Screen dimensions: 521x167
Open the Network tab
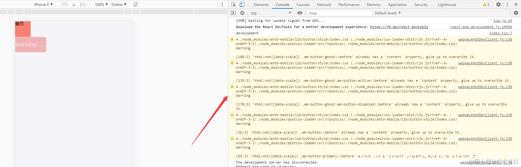click(324, 5)
